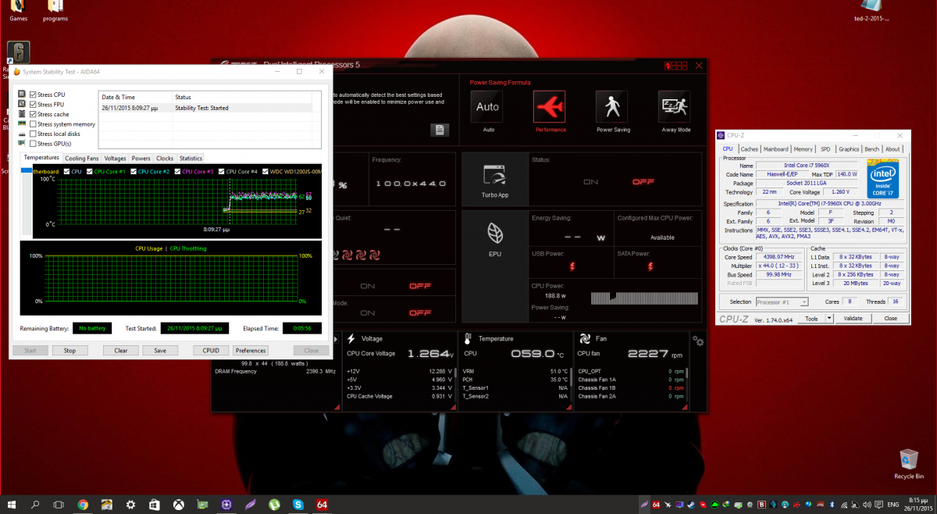The width and height of the screenshot is (937, 514).
Task: Open Windows Store from taskbar
Action: coord(155,505)
